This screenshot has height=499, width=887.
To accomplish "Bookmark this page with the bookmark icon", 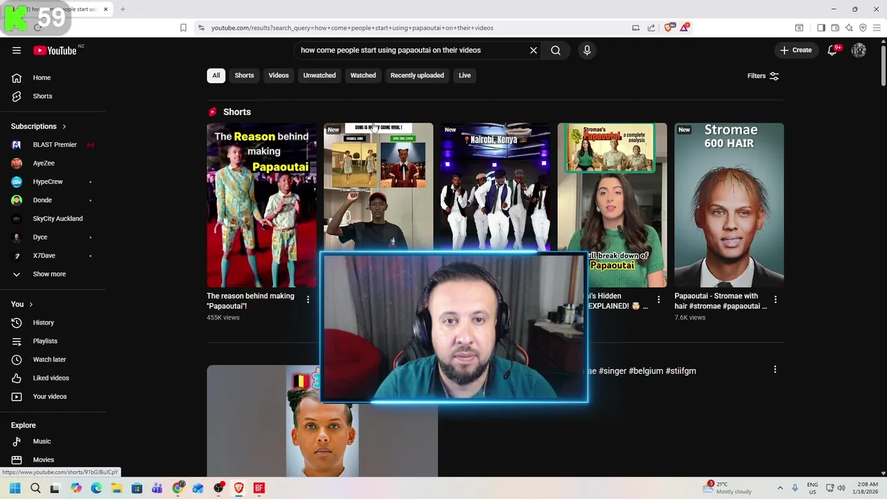I will 183,28.
